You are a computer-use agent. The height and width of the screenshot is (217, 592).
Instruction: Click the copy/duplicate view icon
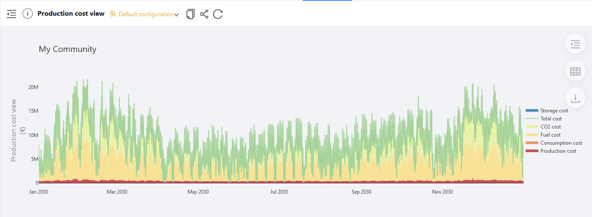pyautogui.click(x=191, y=14)
